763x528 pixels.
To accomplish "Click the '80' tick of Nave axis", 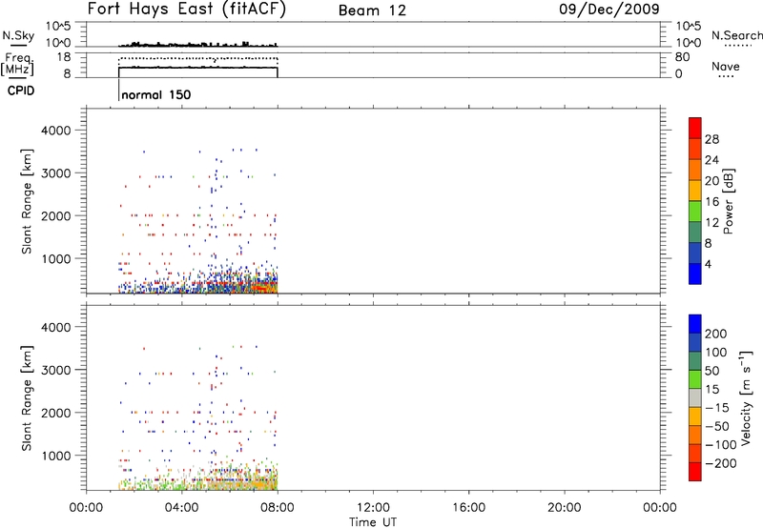I will [x=682, y=57].
